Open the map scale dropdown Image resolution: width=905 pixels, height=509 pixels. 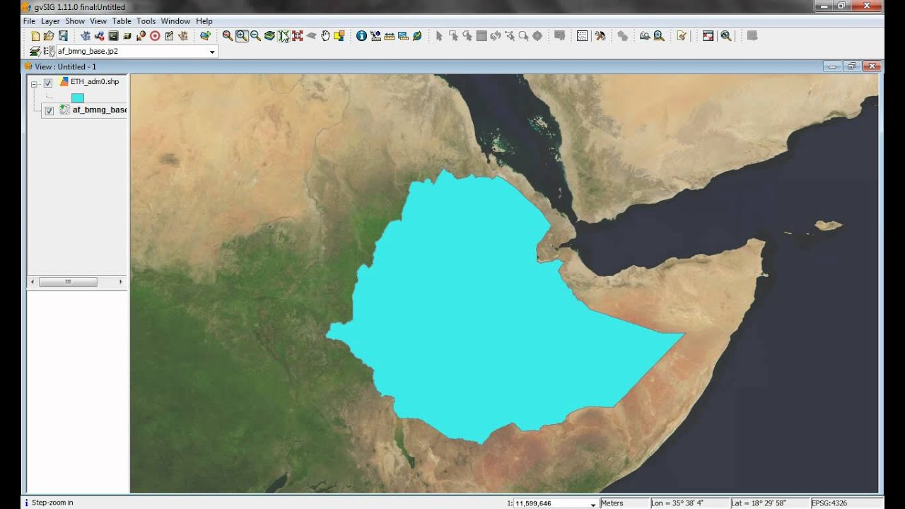click(592, 503)
